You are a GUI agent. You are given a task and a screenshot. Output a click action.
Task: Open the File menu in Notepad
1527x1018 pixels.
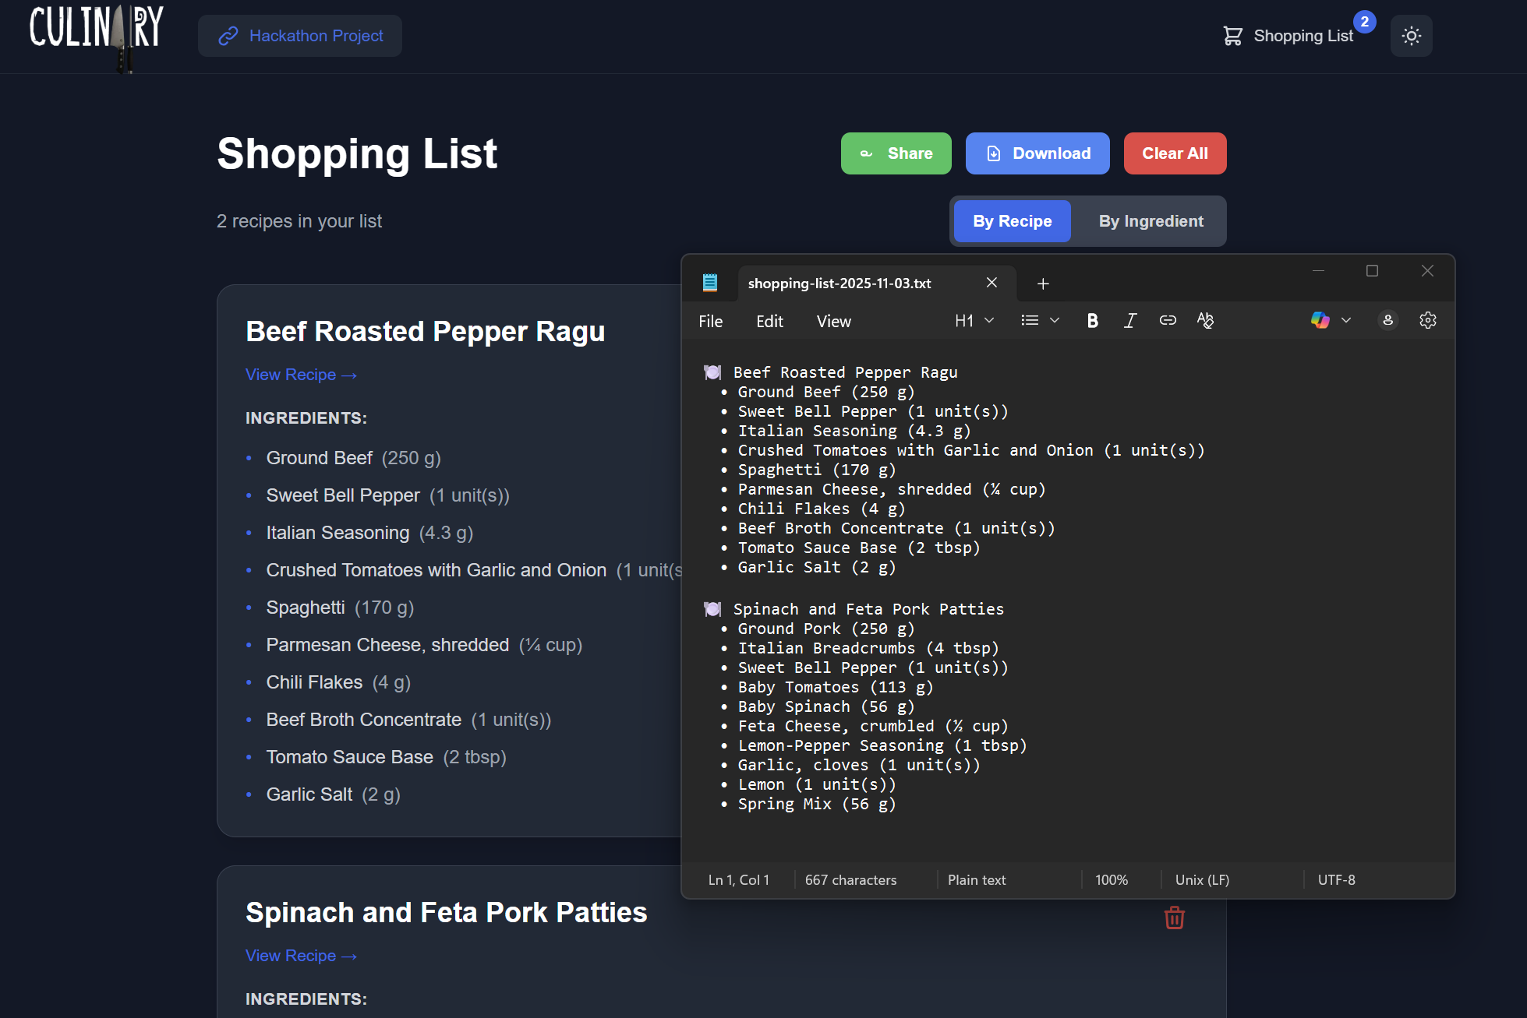[710, 322]
